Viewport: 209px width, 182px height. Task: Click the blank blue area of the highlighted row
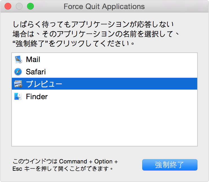pyautogui.click(x=129, y=84)
